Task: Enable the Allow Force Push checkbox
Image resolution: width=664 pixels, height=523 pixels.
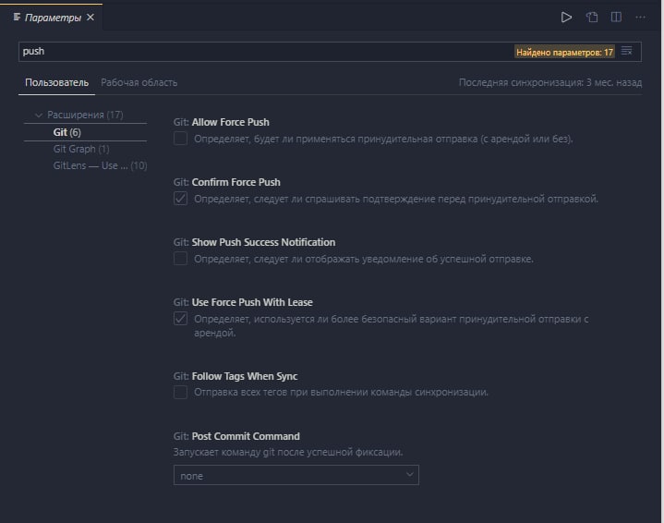Action: point(181,139)
